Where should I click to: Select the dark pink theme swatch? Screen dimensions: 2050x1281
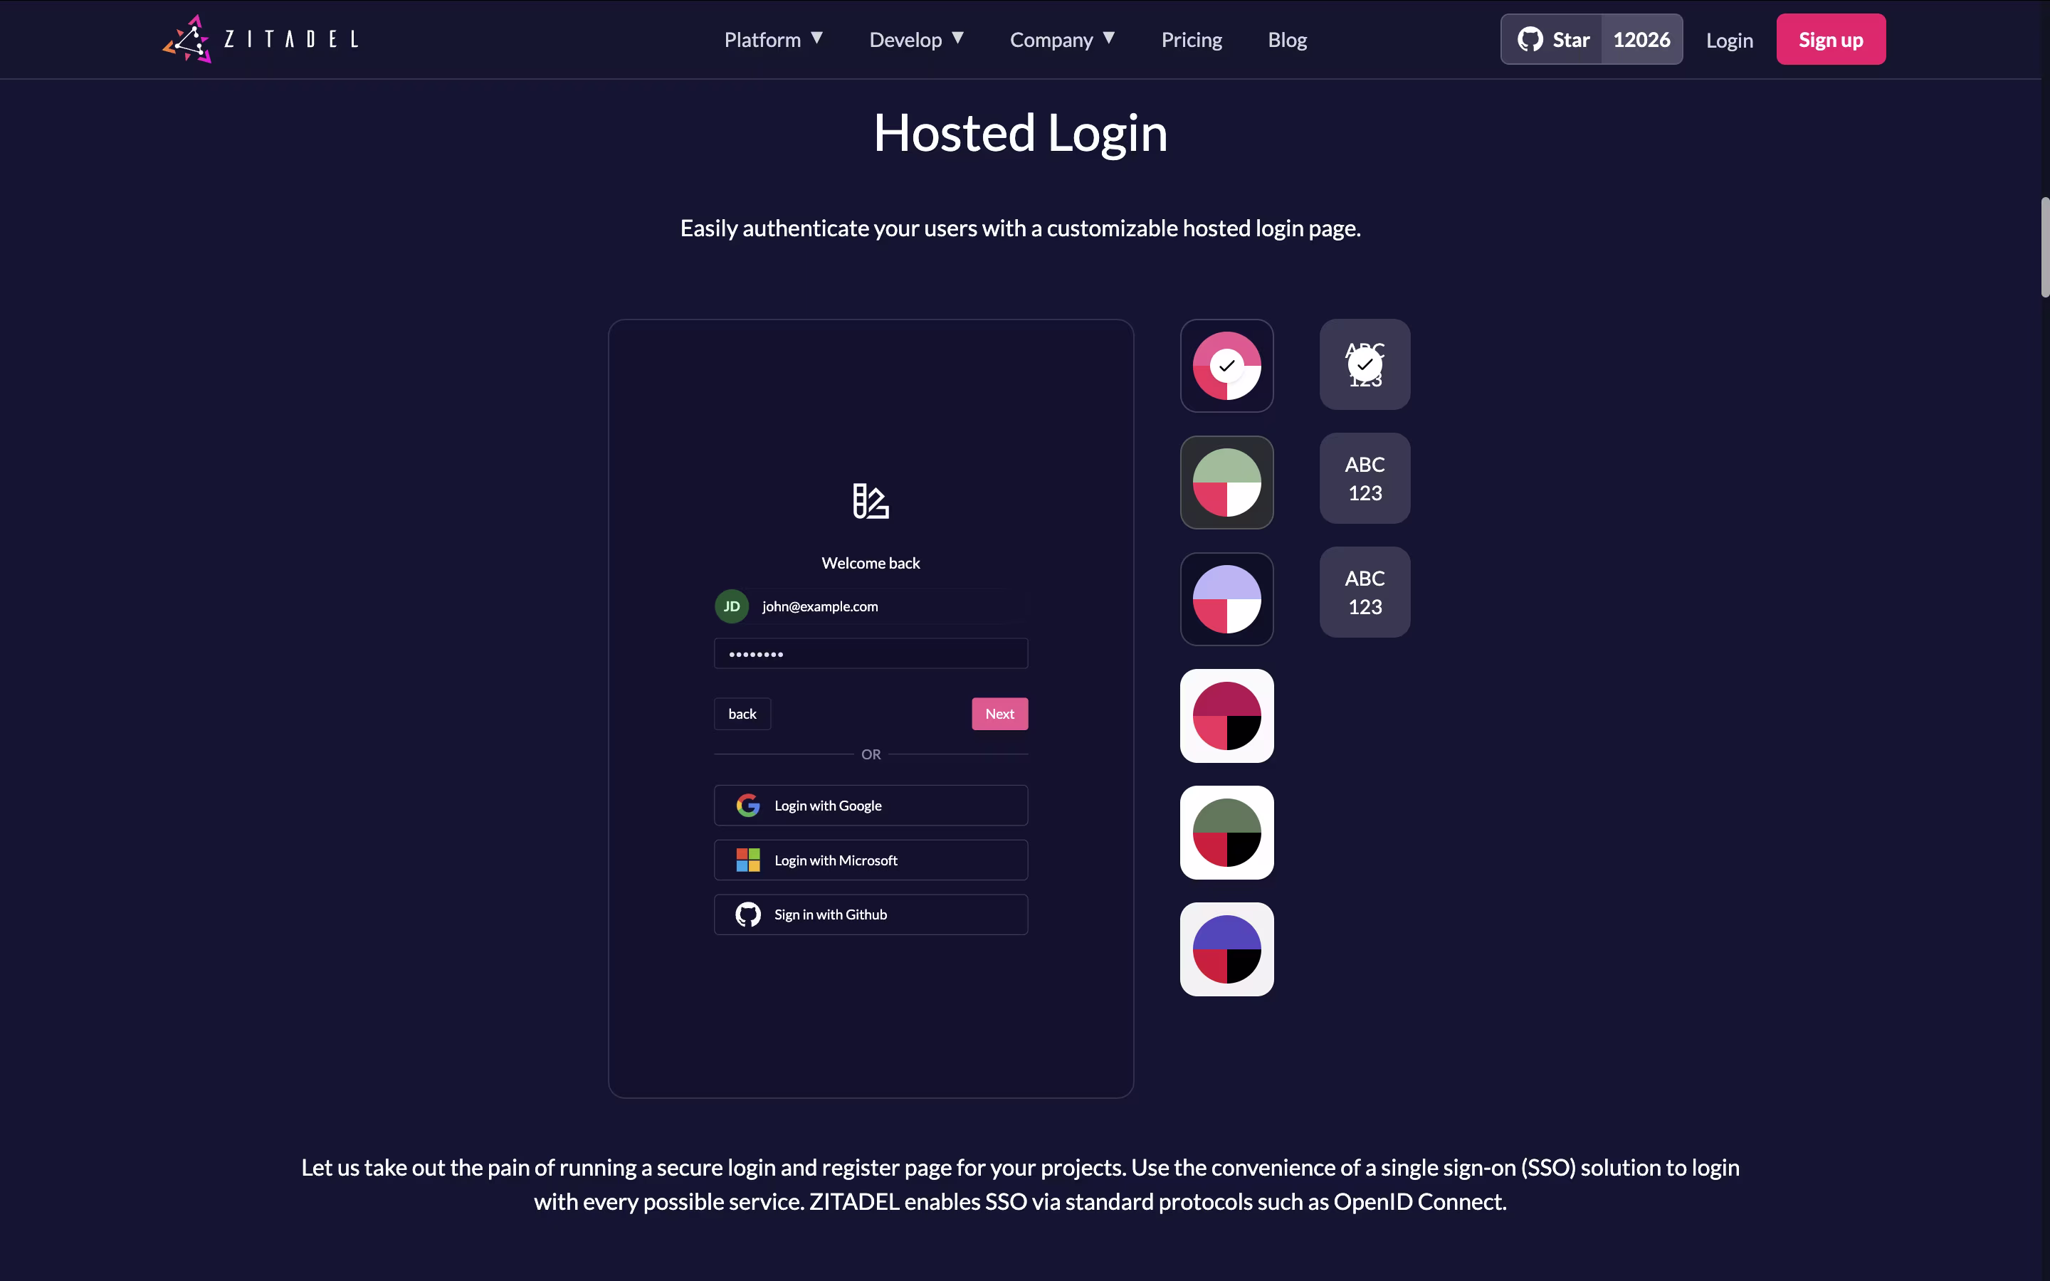coord(1226,366)
